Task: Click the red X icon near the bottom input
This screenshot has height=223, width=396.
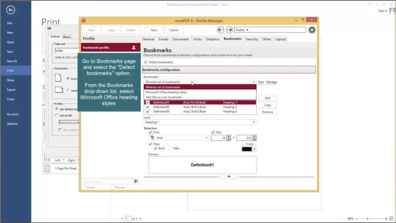Action: [136, 181]
